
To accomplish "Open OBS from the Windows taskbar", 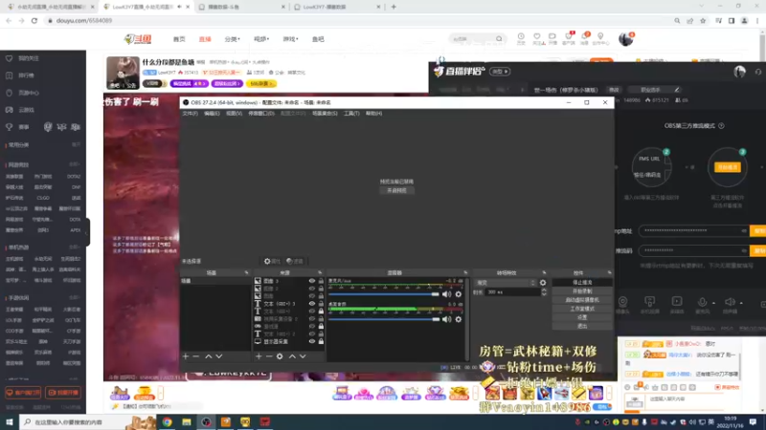I will pos(206,421).
